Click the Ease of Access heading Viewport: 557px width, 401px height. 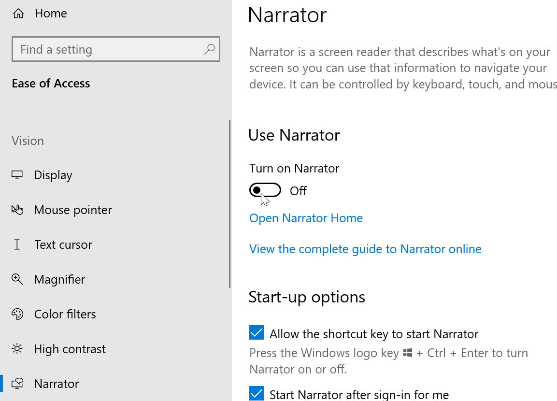click(51, 83)
